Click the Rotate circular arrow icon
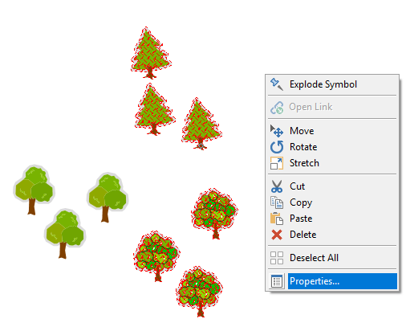 (277, 147)
